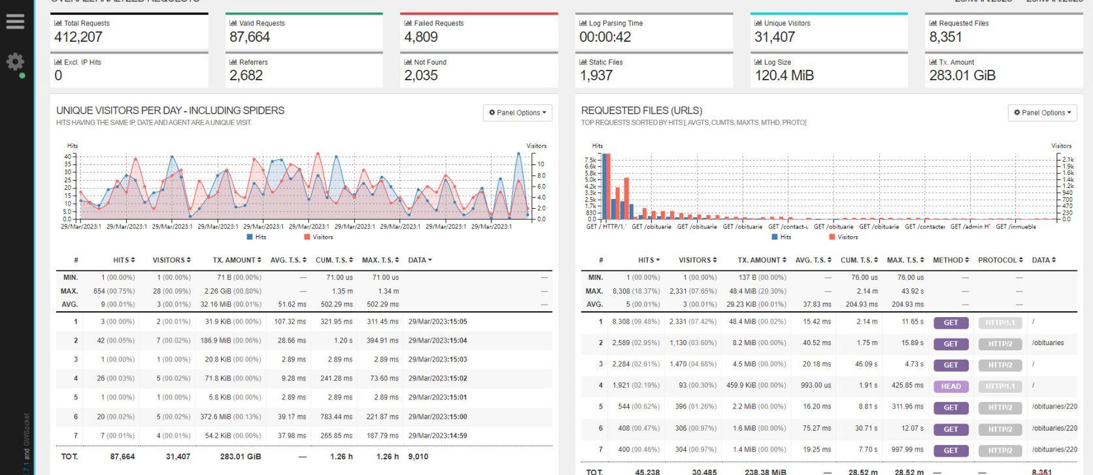Toggle Hits series in requested files legend

[781, 237]
